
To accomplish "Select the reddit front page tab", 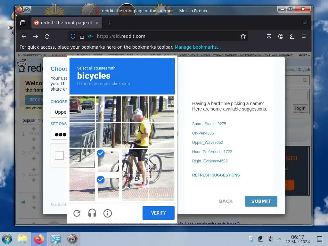I will [x=67, y=23].
